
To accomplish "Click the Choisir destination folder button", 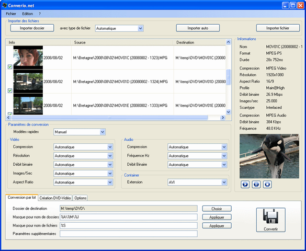I will point(217,209).
